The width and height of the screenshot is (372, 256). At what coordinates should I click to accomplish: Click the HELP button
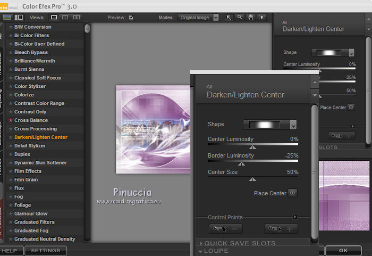pos(11,251)
